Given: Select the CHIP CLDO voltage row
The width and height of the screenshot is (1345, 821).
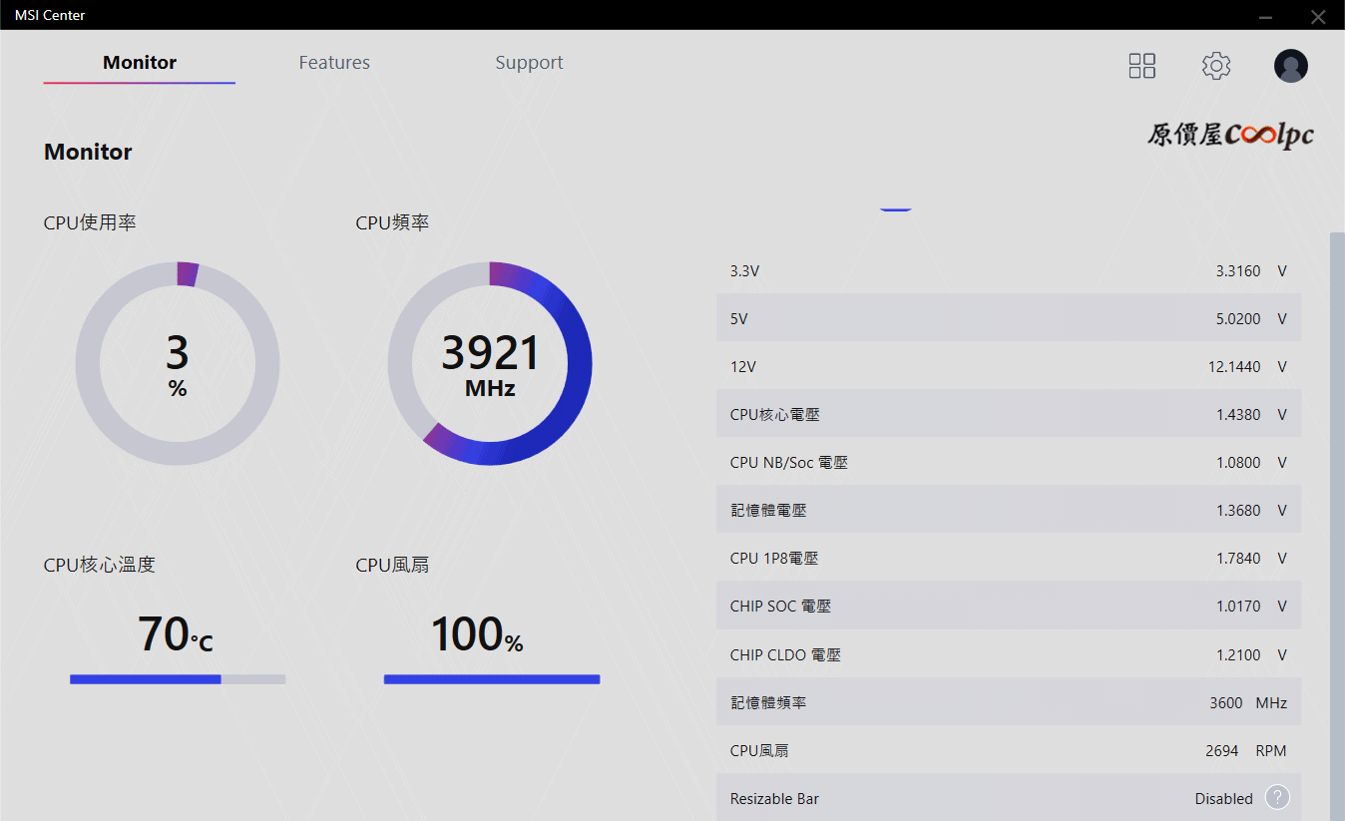Looking at the screenshot, I should click(1008, 655).
